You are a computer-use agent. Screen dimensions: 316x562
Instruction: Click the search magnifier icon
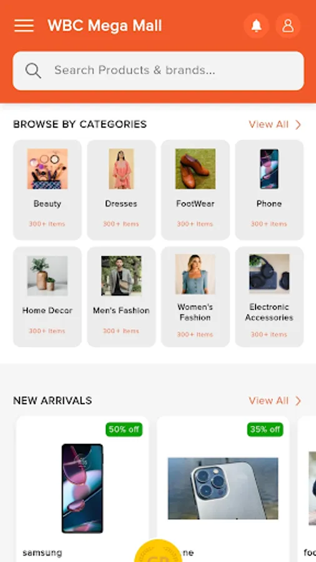point(33,71)
